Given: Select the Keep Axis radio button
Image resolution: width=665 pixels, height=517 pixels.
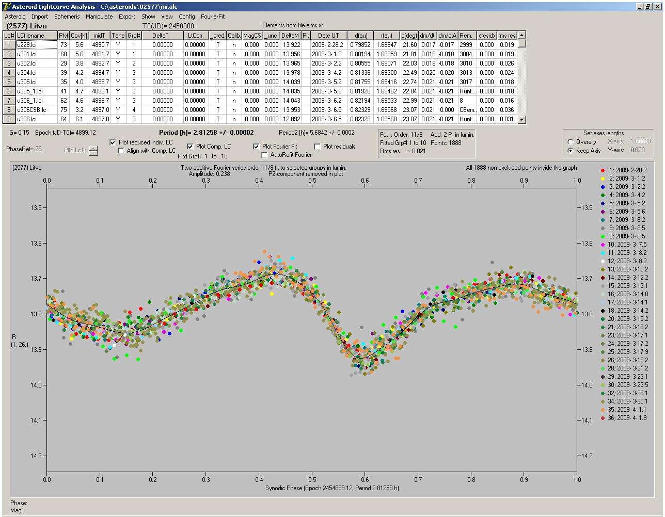Looking at the screenshot, I should [571, 151].
